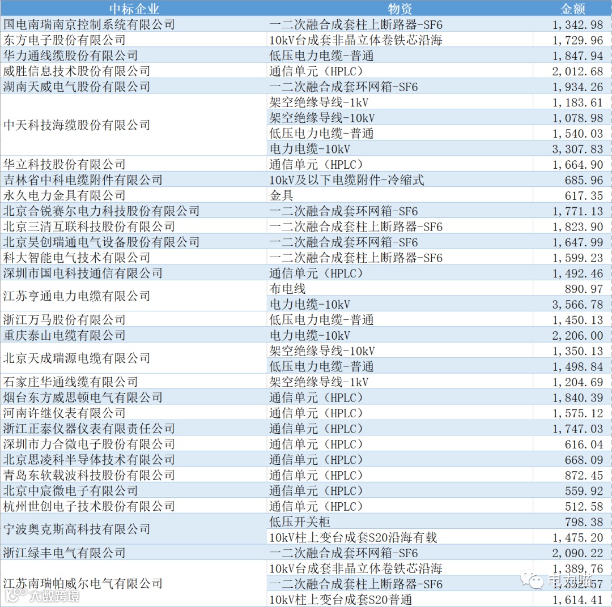Select the amount 617.35

584,195
